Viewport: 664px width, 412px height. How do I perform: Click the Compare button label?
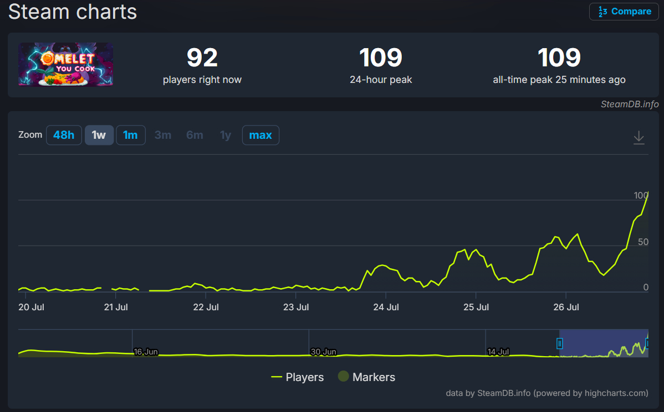pyautogui.click(x=631, y=12)
